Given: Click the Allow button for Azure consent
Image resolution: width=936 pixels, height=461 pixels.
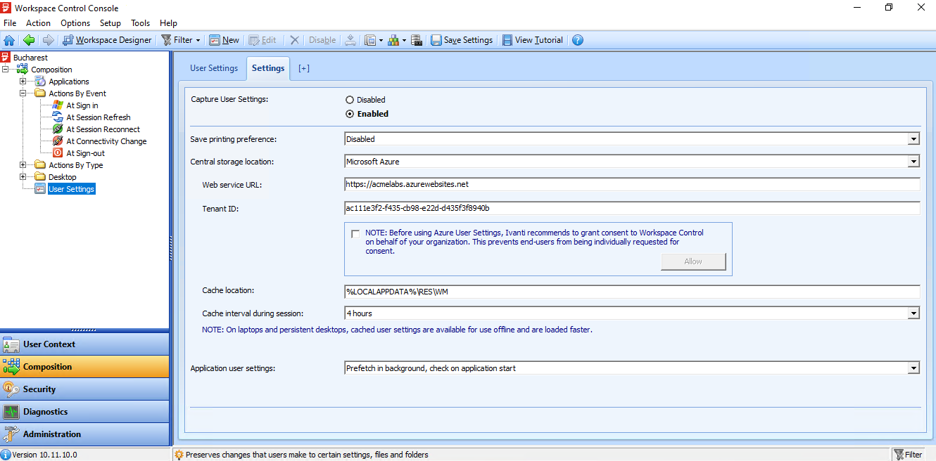Looking at the screenshot, I should 693,261.
